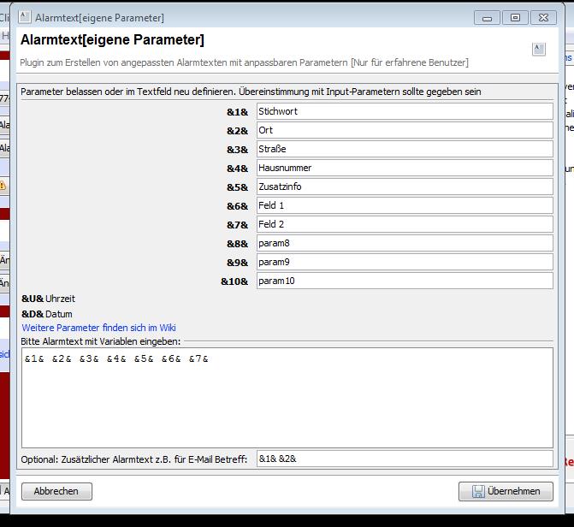
Task: Click the Stichwort parameter field
Action: click(404, 111)
